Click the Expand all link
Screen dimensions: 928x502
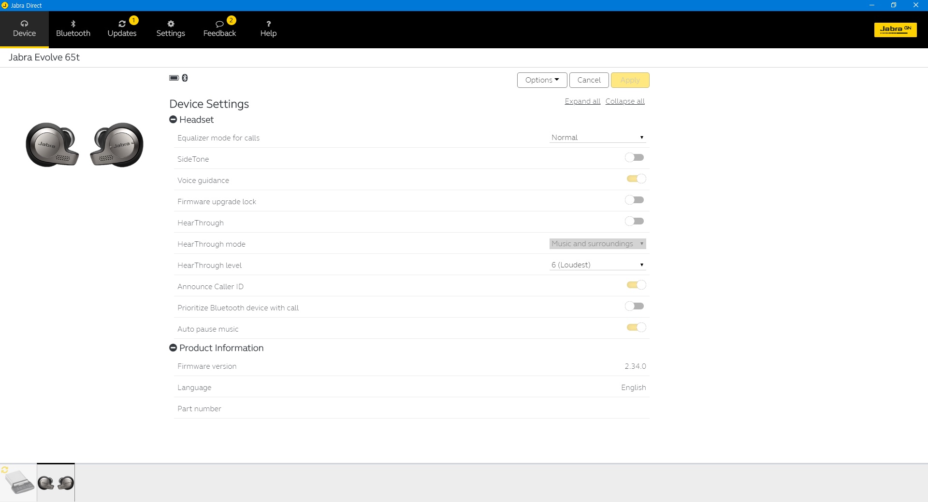582,101
